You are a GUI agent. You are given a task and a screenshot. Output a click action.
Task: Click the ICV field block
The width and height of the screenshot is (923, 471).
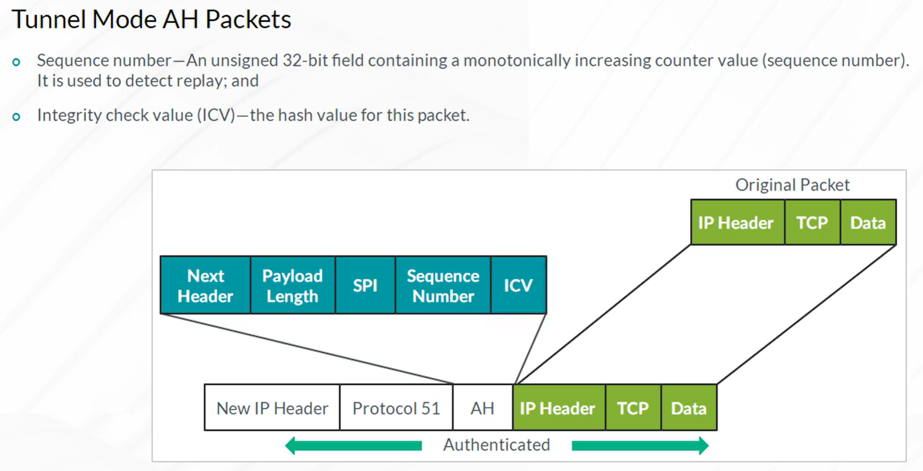point(518,285)
